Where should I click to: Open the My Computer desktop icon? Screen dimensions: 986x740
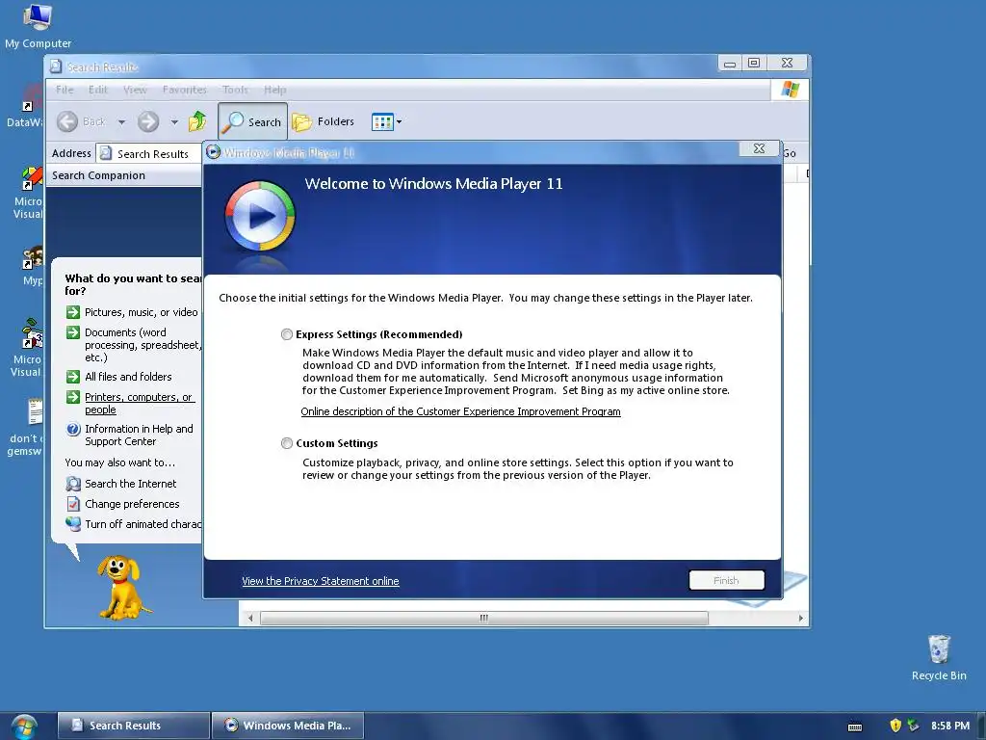point(38,25)
